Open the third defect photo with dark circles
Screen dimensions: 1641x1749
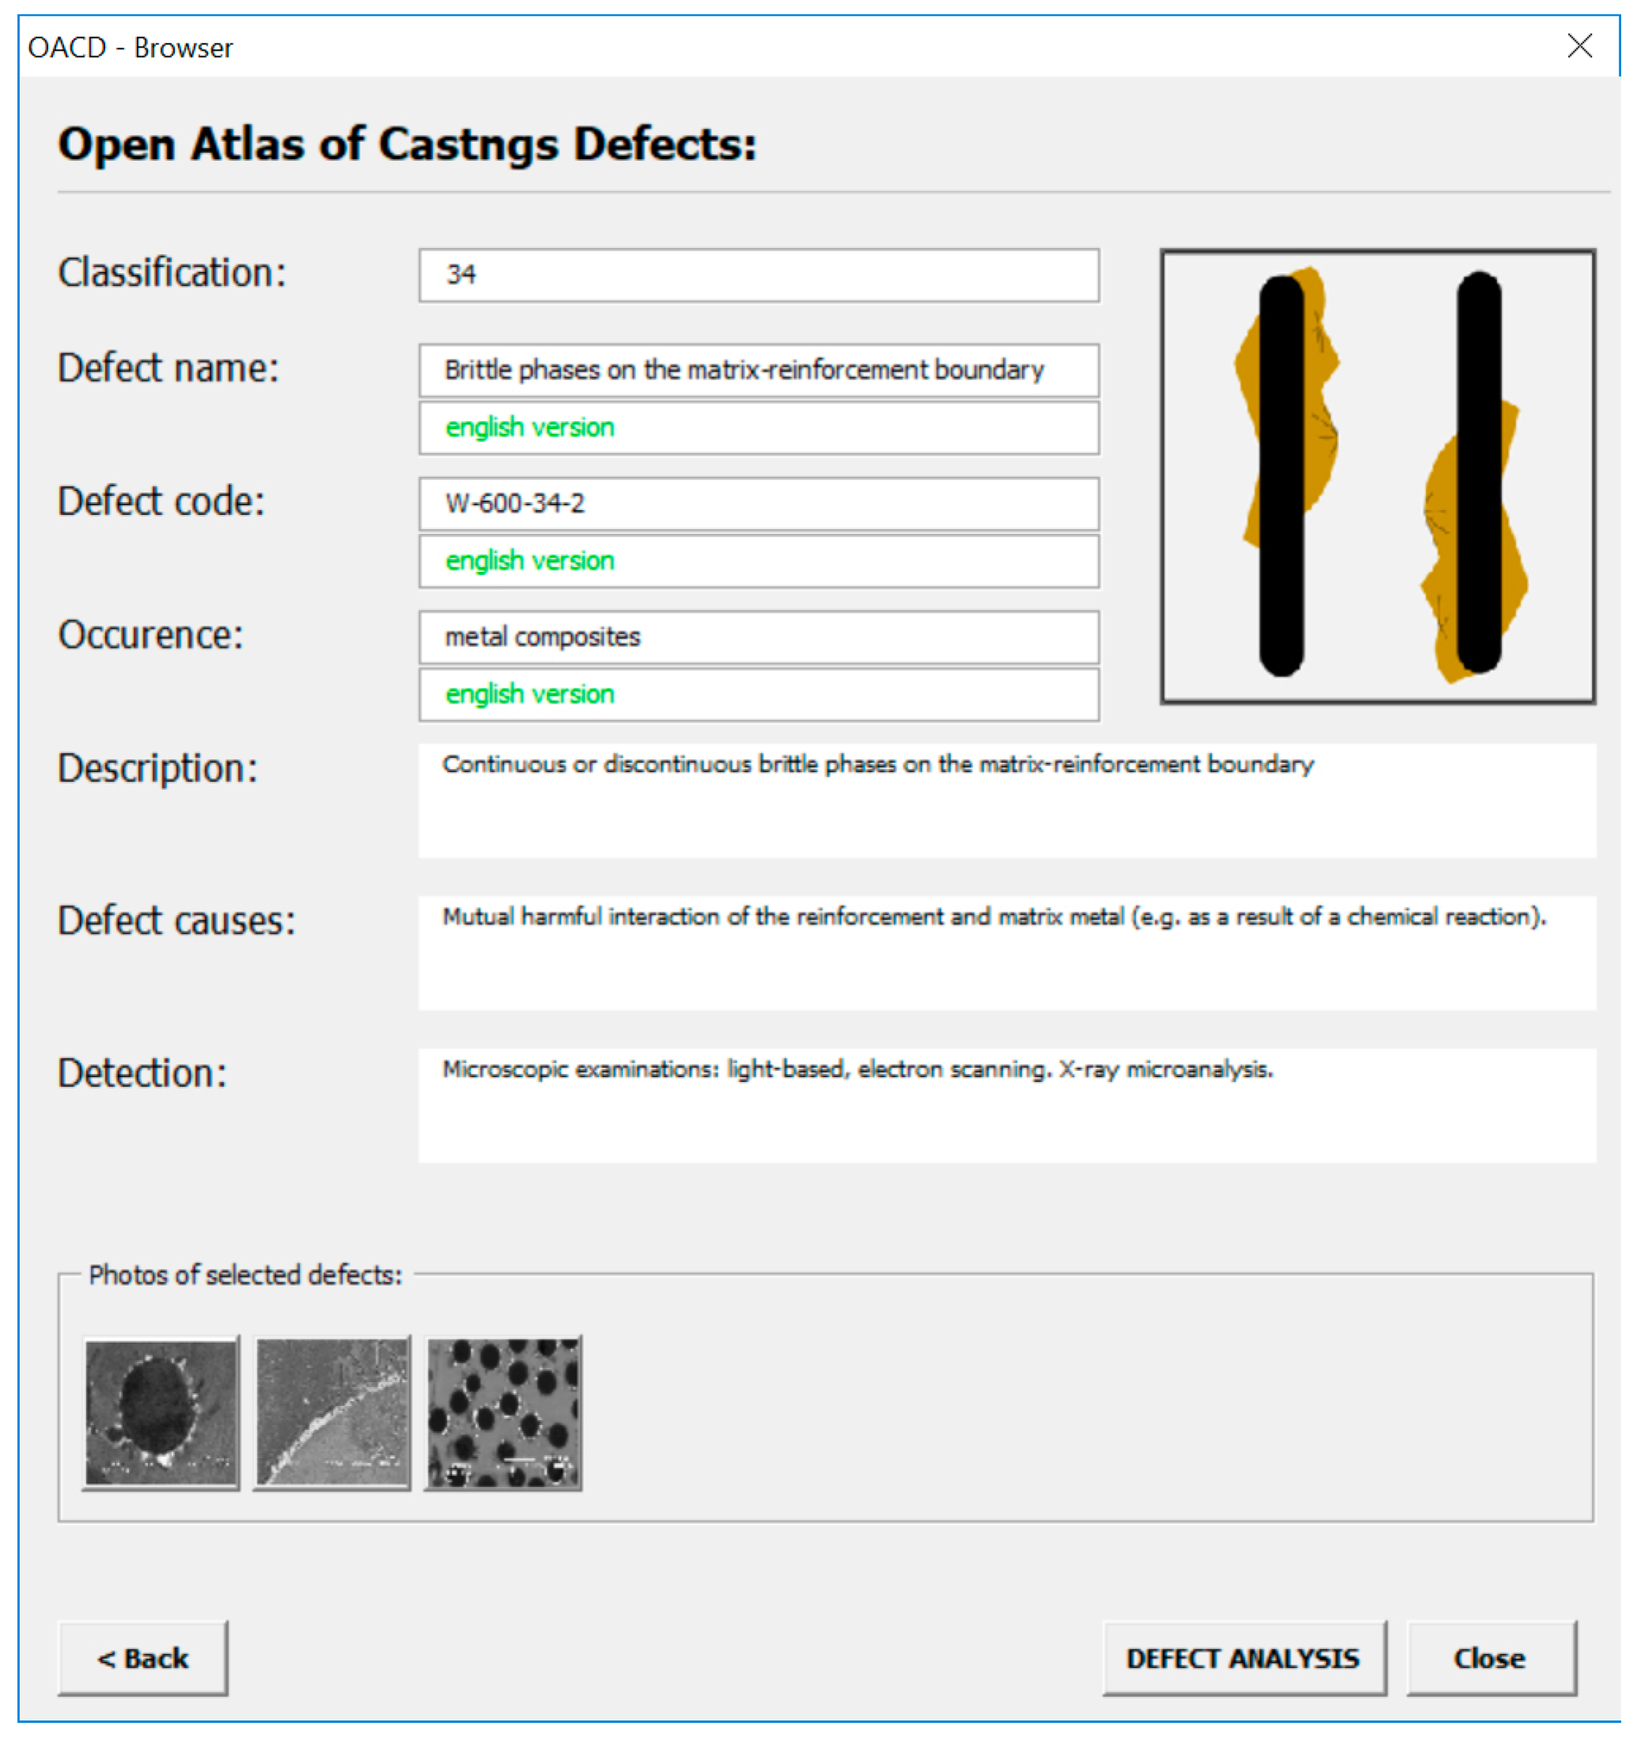[503, 1413]
